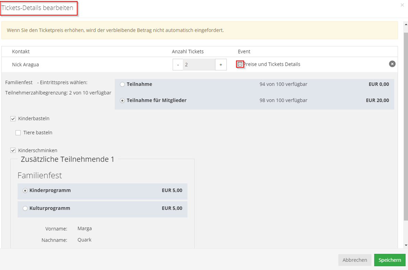
Task: Close the Tickets-Details dialog
Action: tap(402, 5)
